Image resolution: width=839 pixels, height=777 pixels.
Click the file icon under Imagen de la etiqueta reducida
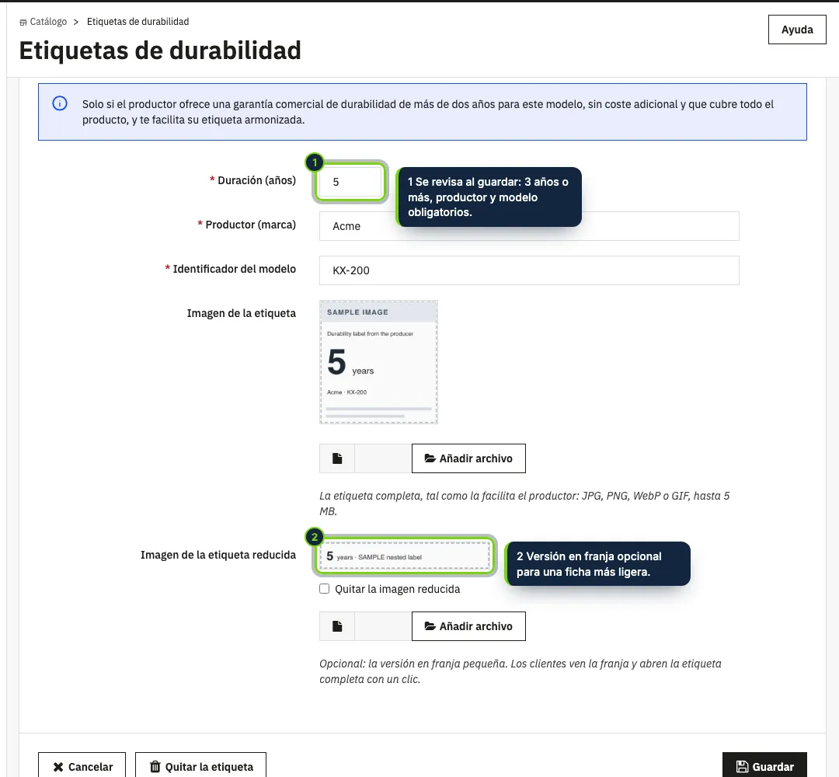point(337,626)
